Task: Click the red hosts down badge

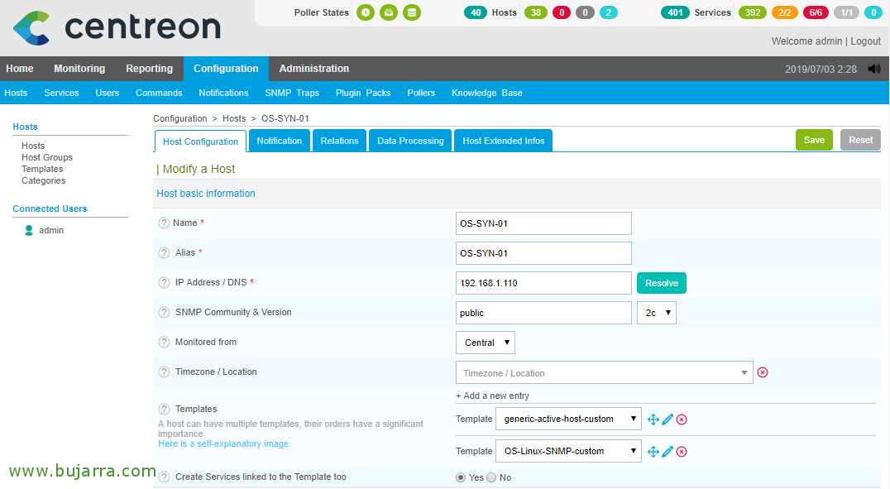Action: tap(562, 12)
